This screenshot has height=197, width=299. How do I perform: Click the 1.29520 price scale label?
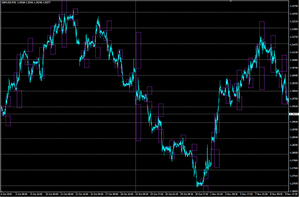(293, 106)
